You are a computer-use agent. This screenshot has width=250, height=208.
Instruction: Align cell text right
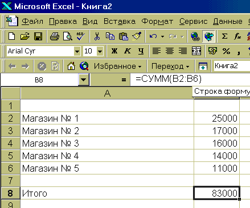pos(183,51)
